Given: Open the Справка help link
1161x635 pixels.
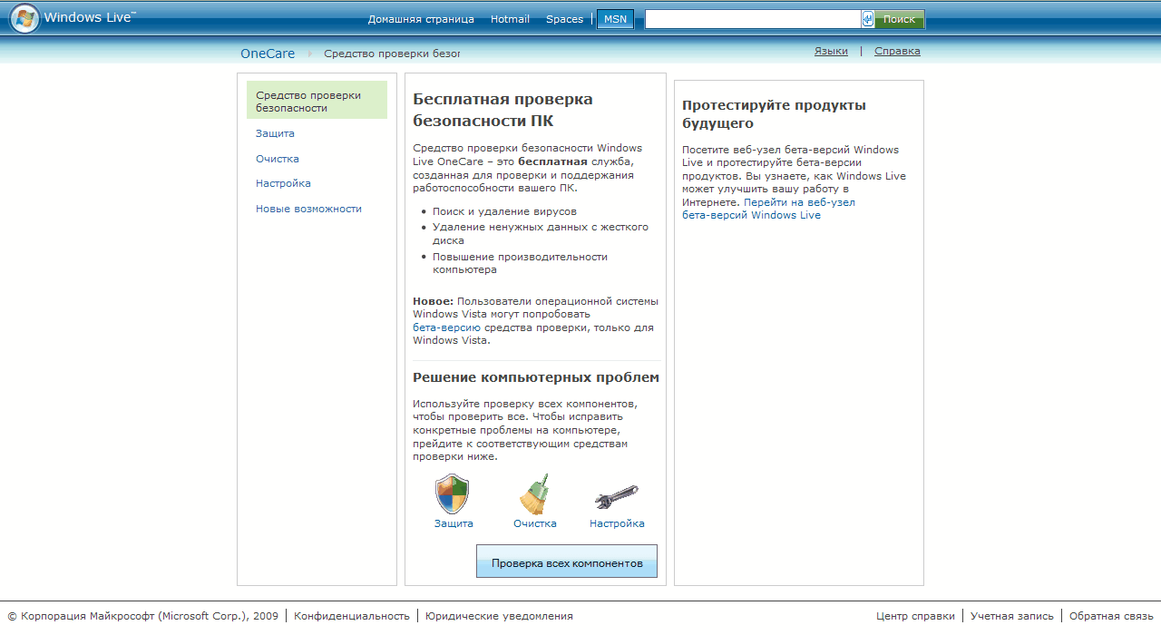Looking at the screenshot, I should (x=897, y=51).
